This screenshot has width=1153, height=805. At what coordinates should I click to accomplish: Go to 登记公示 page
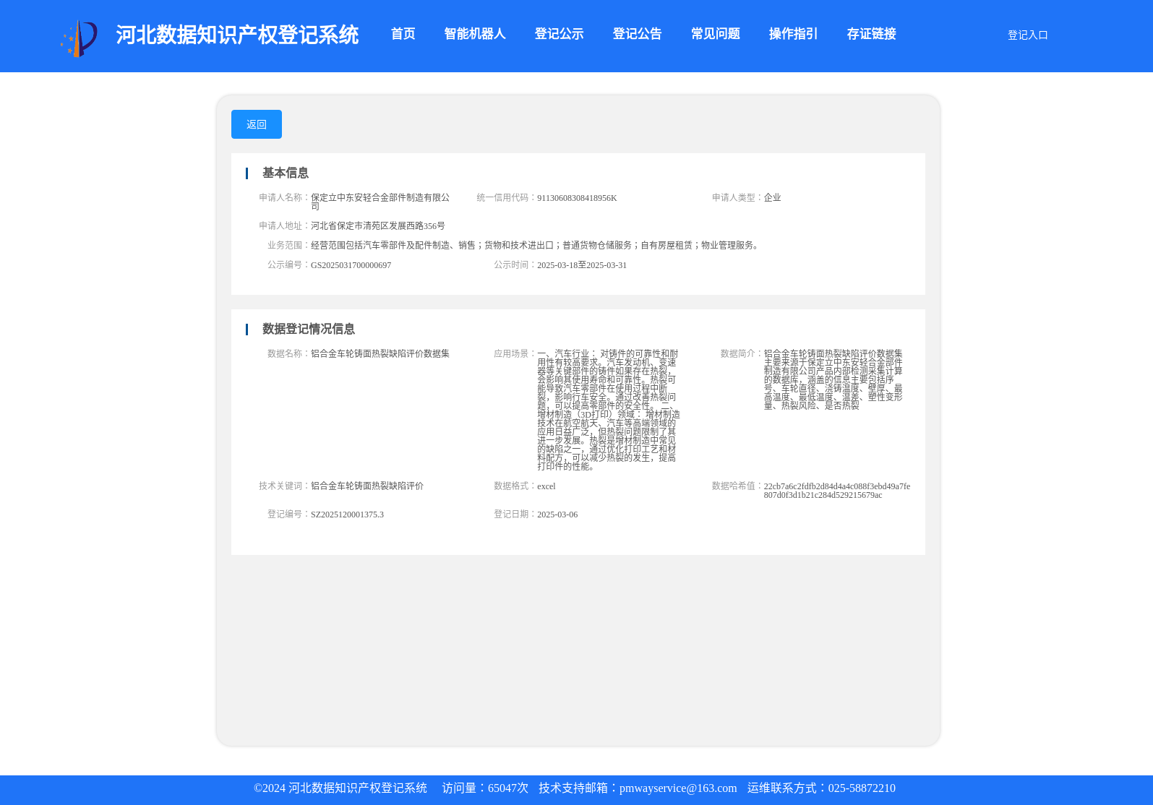pyautogui.click(x=560, y=34)
